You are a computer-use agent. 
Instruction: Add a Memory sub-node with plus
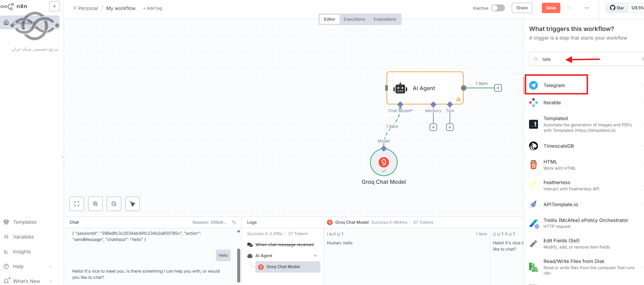(433, 127)
